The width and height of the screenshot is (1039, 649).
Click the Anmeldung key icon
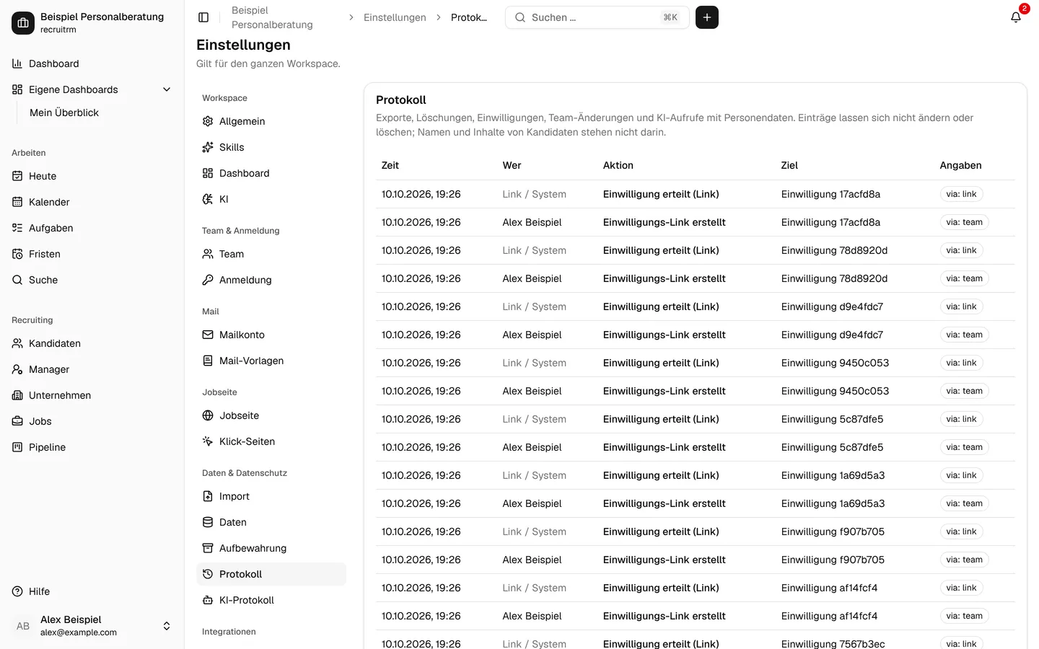point(208,280)
